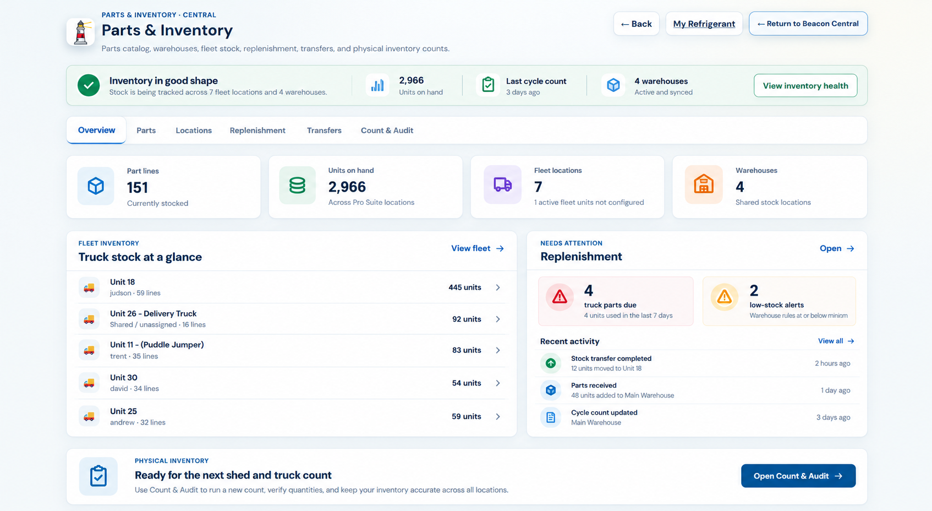
Task: Click 'Unit 11 - (Puddle Jumper)' text
Action: 157,345
